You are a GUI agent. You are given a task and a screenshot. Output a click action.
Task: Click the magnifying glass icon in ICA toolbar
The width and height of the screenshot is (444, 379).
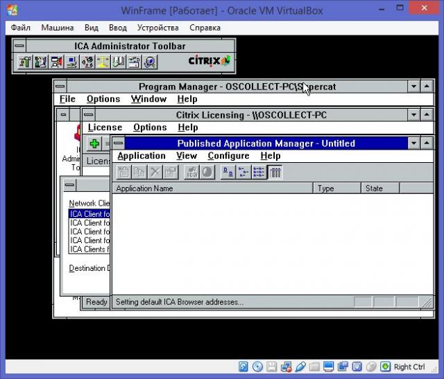[x=150, y=62]
